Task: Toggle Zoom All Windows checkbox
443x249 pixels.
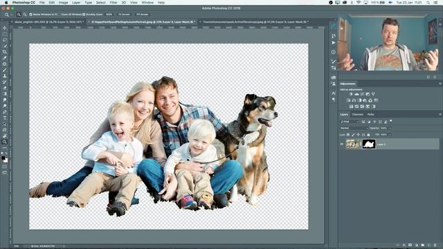Action: (x=60, y=15)
